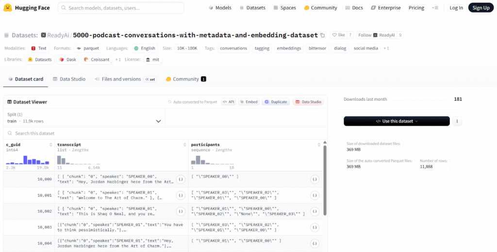The height and width of the screenshot is (252, 497).
Task: Expand the +1 additional tags
Action: tap(386, 48)
